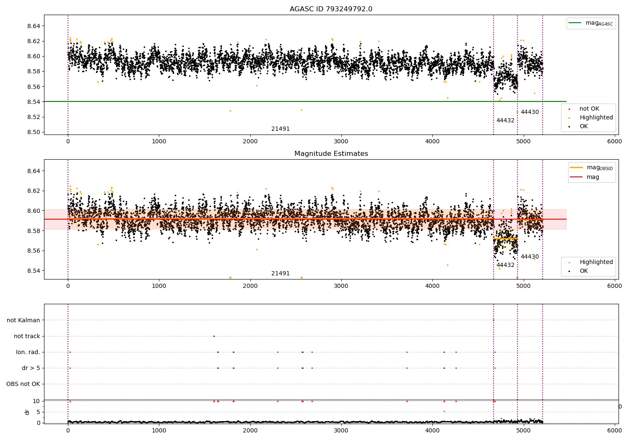This screenshot has height=440, width=629.
Task: Select the 'dr > 5' row label
Action: pyautogui.click(x=31, y=368)
